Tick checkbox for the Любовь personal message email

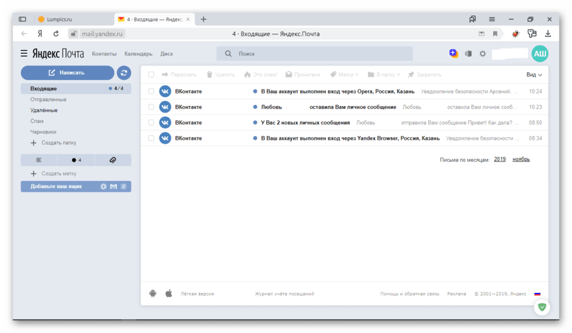click(151, 107)
